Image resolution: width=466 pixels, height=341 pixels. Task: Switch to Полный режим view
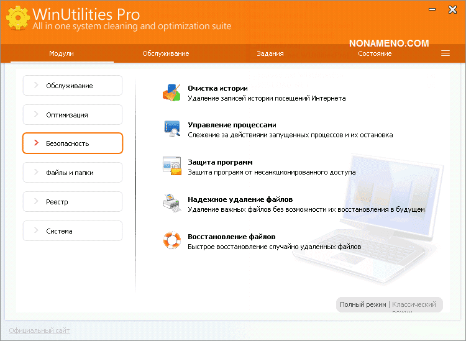[362, 304]
